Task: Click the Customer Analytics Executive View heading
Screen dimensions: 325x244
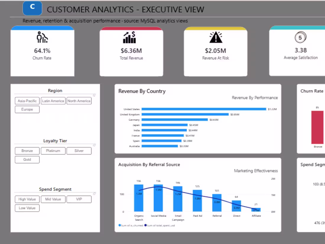Action: 125,9
